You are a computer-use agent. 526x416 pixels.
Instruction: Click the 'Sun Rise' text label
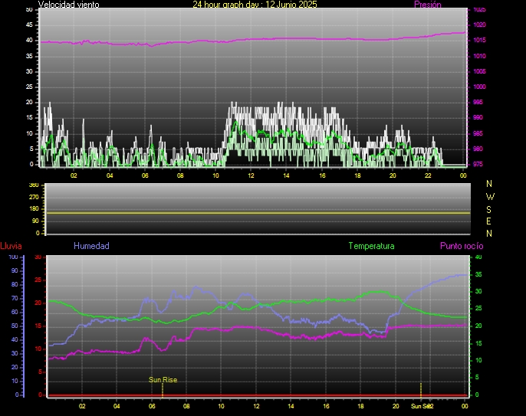coord(163,380)
